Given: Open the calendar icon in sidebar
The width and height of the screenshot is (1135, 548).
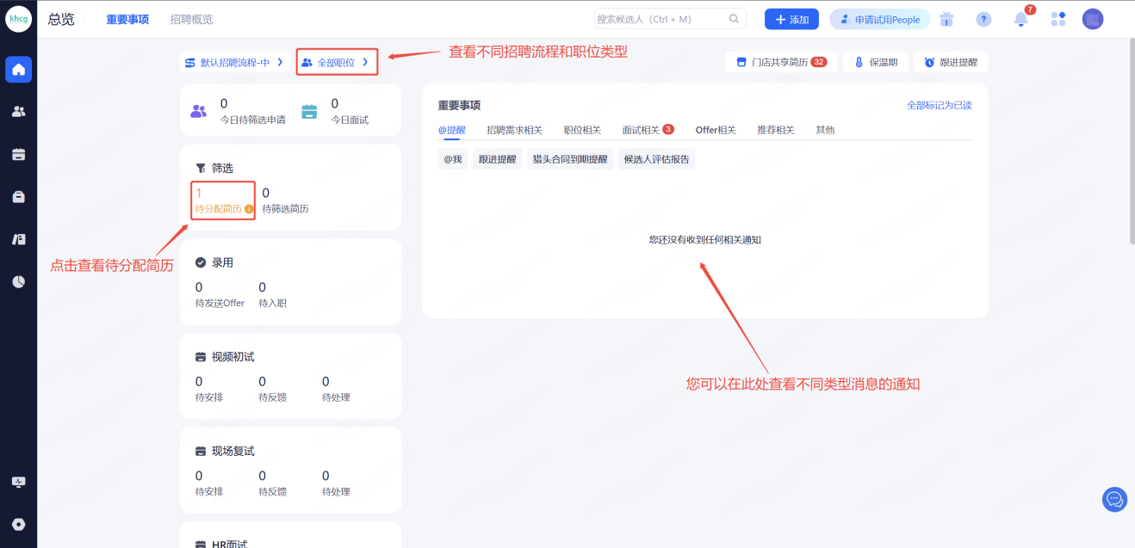Looking at the screenshot, I should (x=18, y=154).
